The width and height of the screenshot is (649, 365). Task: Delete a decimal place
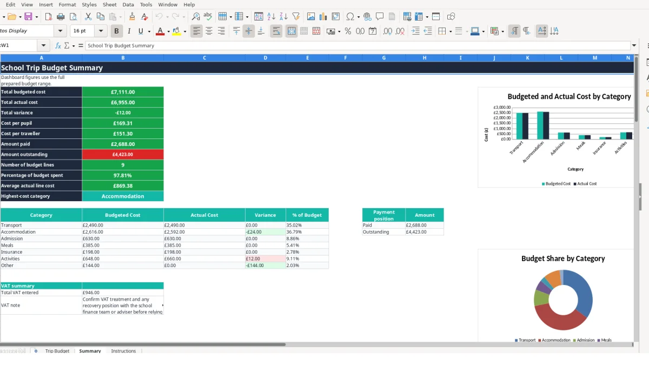coord(400,31)
